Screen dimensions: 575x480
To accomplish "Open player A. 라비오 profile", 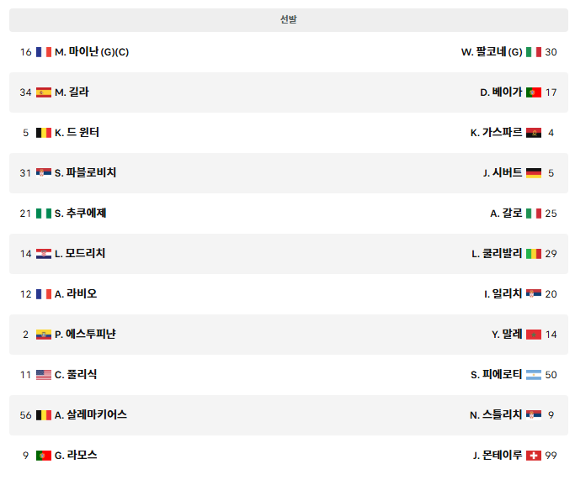I will click(x=76, y=294).
